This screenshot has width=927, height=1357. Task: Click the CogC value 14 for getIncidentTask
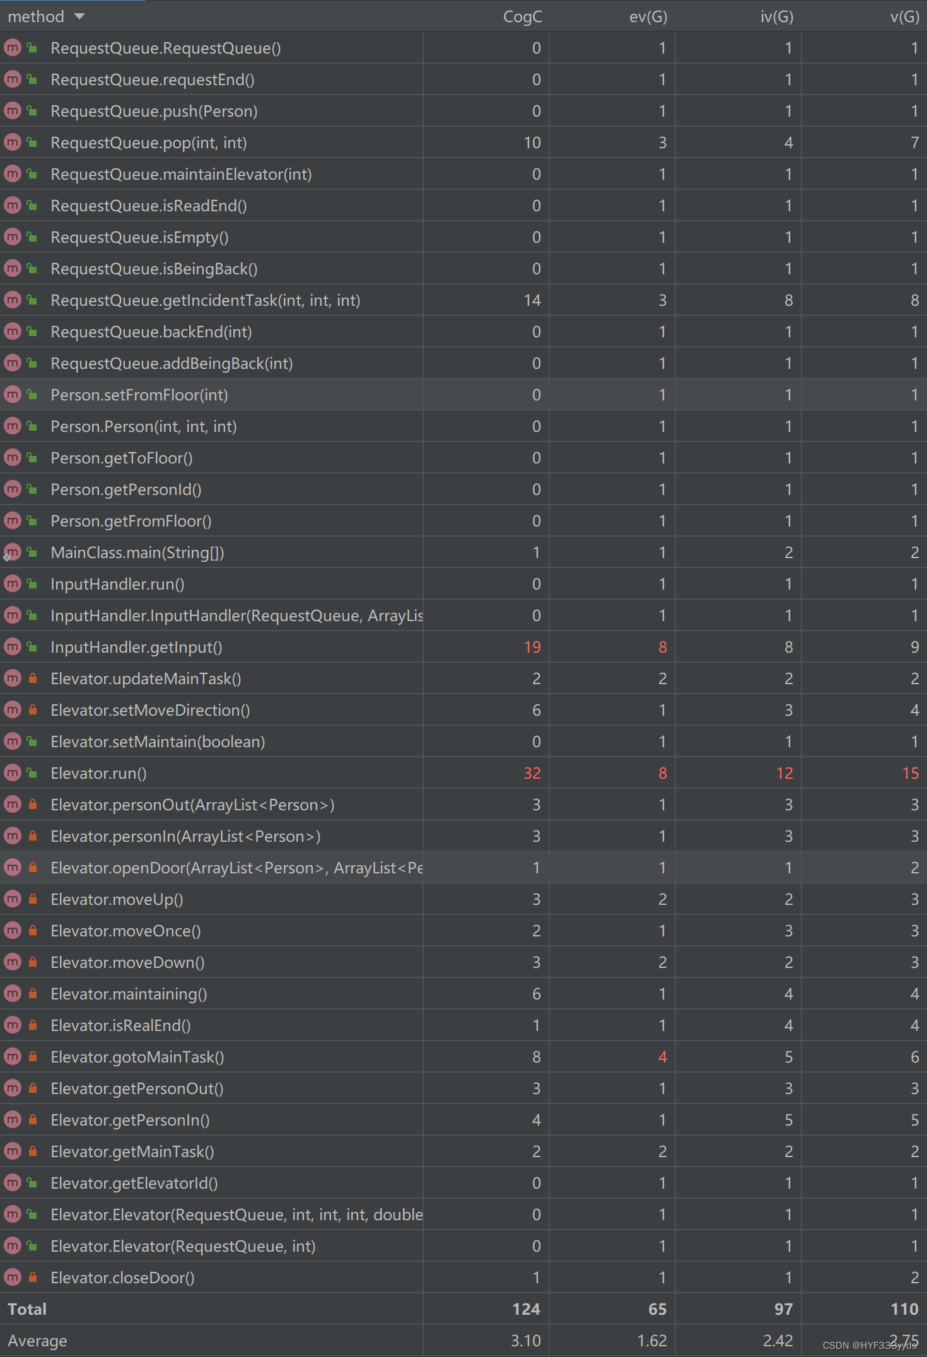[x=532, y=300]
